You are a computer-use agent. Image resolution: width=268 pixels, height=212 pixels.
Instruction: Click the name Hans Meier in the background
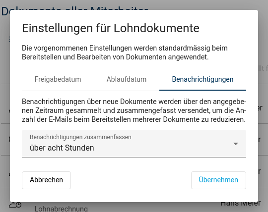[x=240, y=204]
